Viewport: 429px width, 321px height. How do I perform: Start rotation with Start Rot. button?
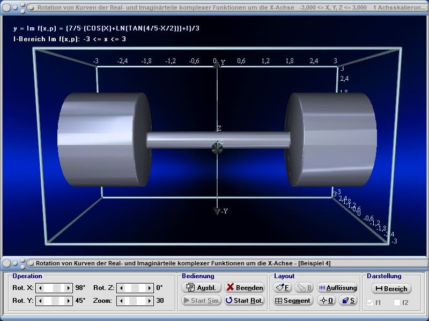(x=245, y=301)
